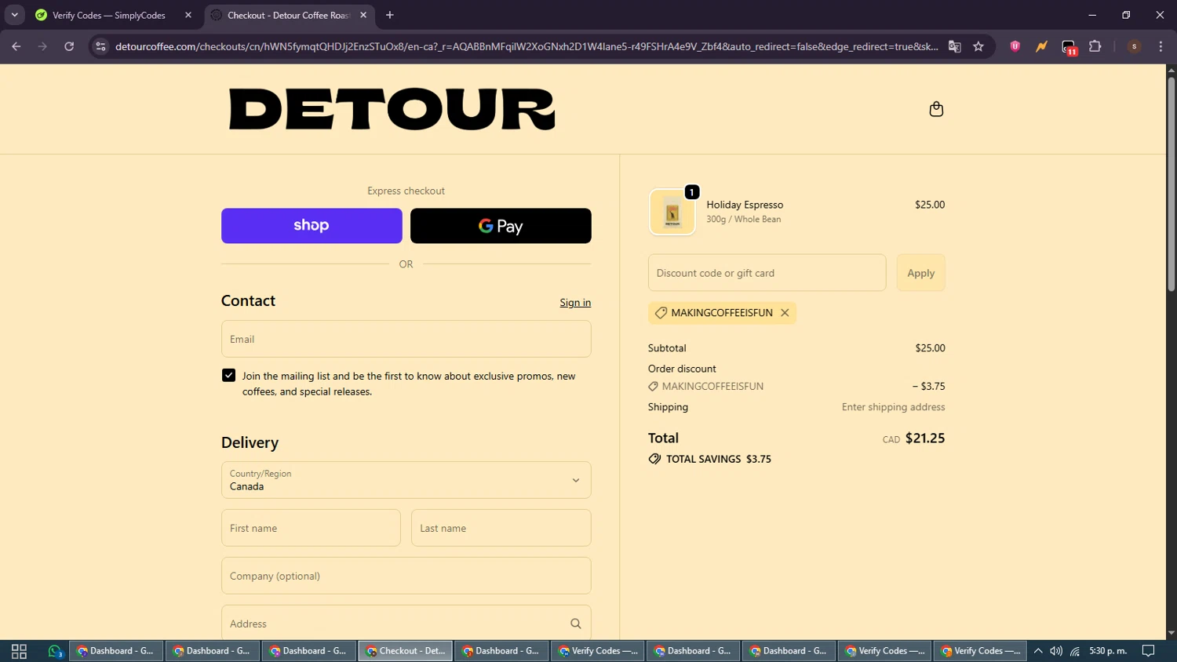Click the address search magnifier icon
This screenshot has height=662, width=1177.
[x=576, y=624]
